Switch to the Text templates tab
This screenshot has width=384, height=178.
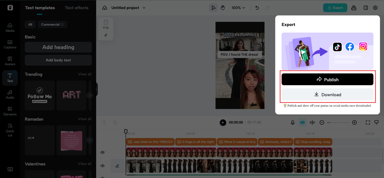pos(40,8)
